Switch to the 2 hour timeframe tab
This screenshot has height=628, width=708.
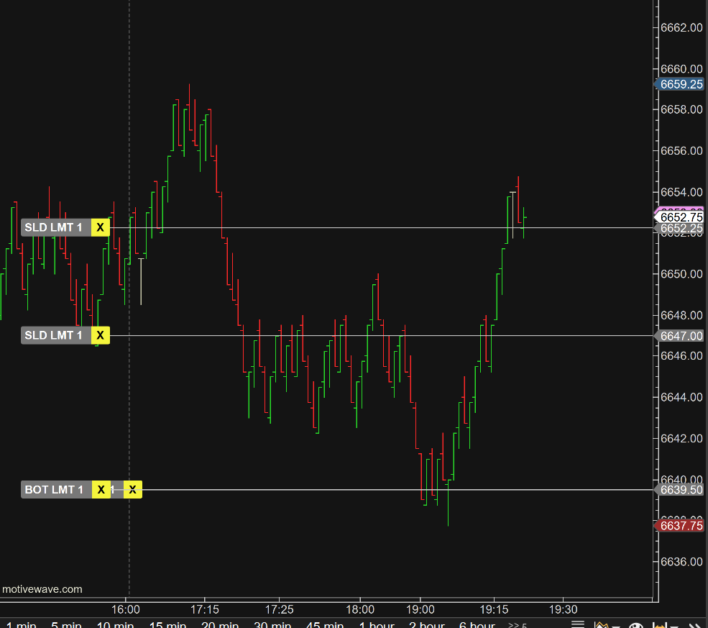[427, 624]
